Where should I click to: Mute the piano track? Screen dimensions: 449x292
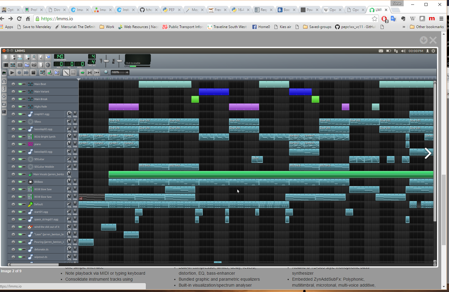point(20,144)
